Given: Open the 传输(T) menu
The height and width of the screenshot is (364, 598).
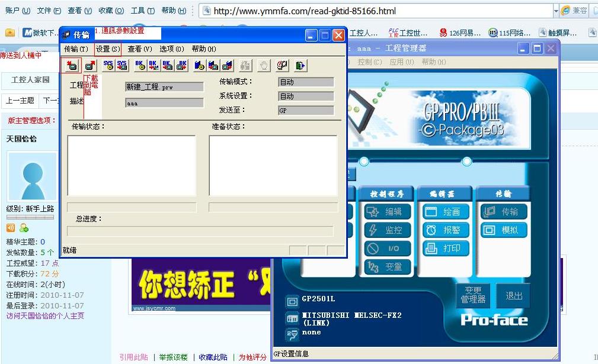Looking at the screenshot, I should coord(76,49).
